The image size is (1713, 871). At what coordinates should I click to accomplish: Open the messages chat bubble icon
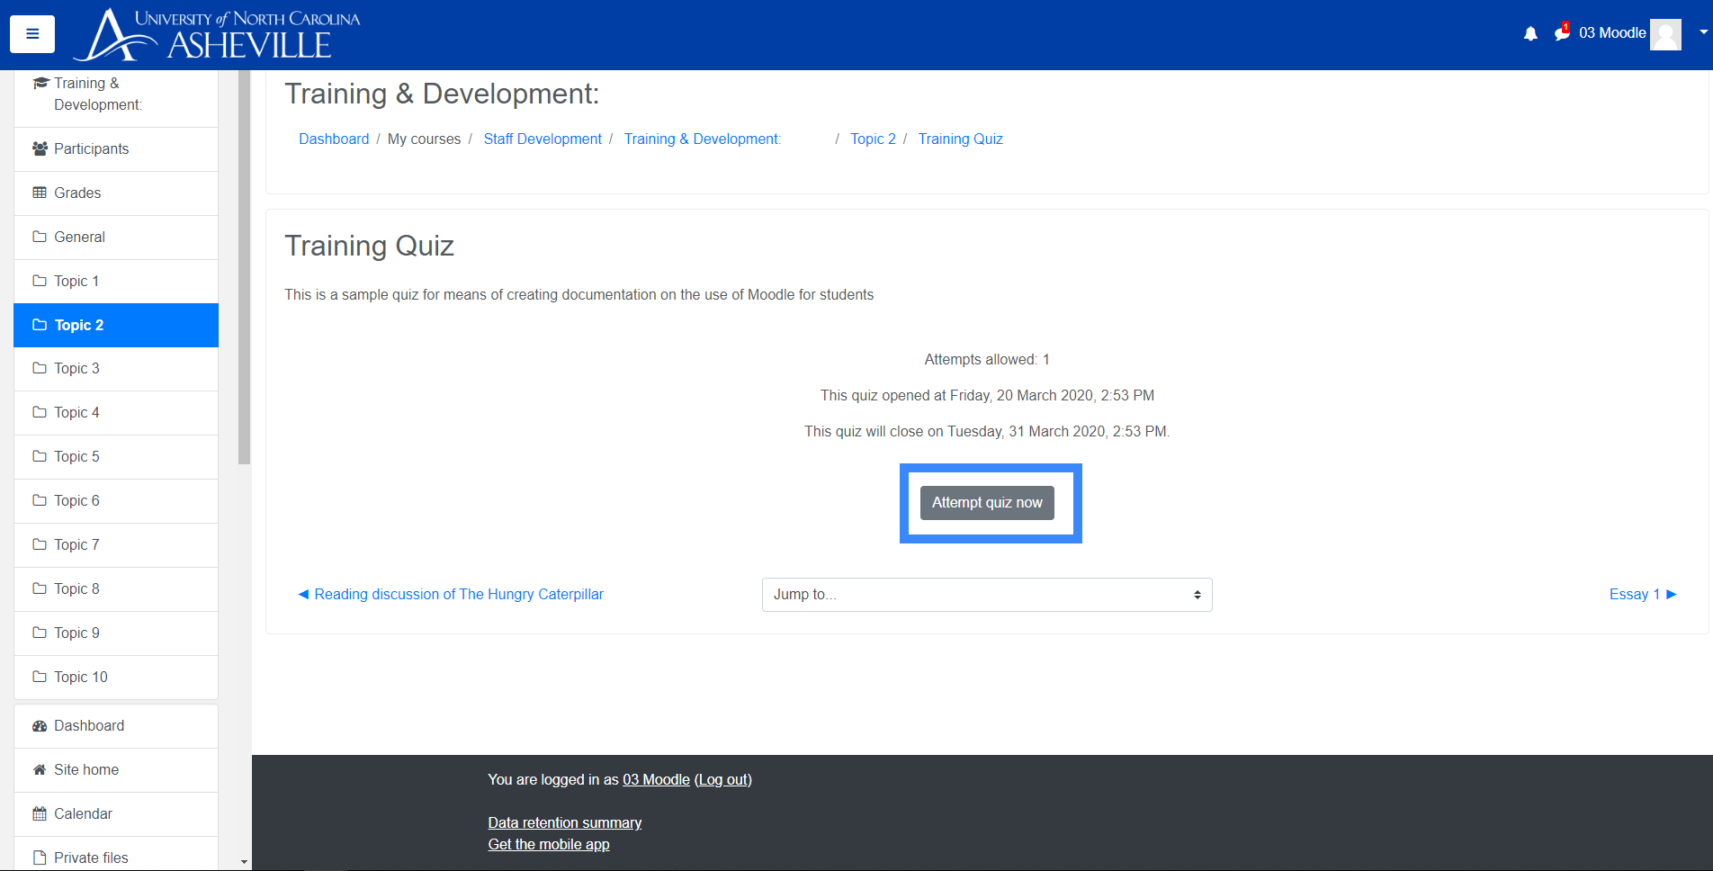(x=1562, y=33)
